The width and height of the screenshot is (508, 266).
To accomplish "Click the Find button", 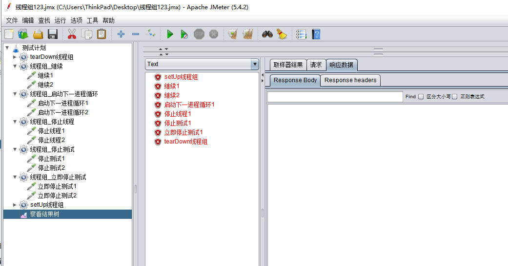I will coord(410,96).
